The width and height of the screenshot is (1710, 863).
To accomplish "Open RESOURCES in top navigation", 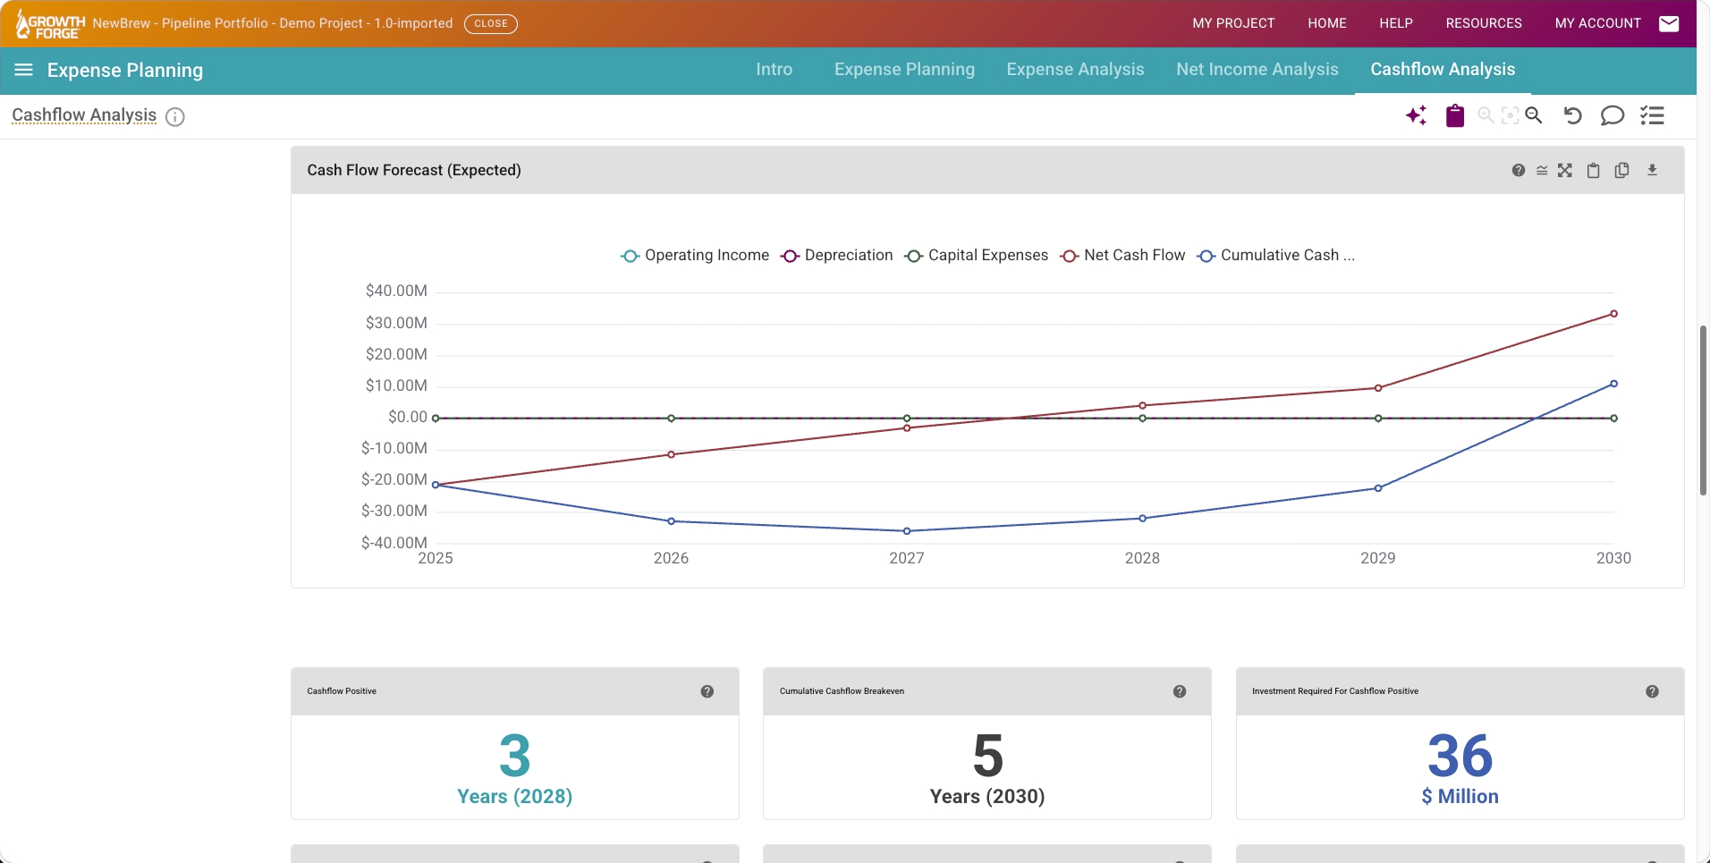I will (x=1484, y=23).
